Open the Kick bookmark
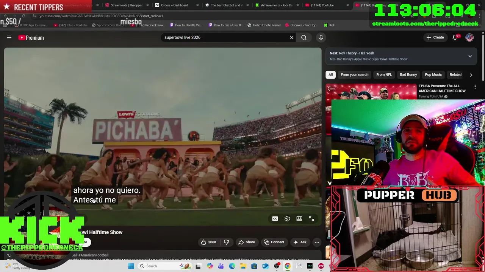 click(329, 25)
